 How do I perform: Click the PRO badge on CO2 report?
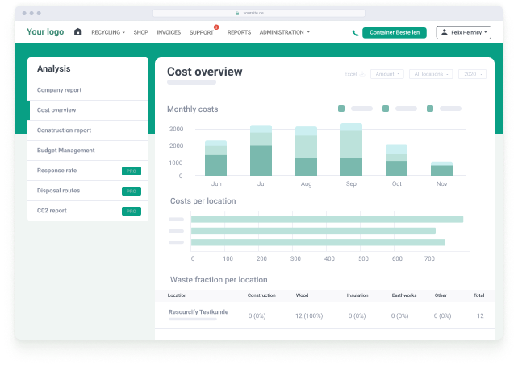pyautogui.click(x=132, y=211)
